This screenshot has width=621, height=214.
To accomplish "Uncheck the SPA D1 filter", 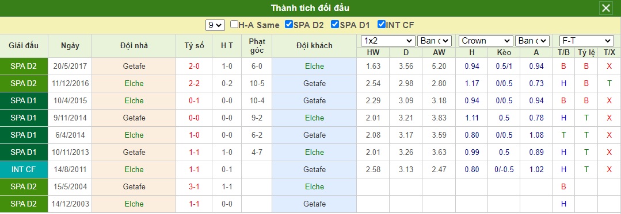I will [x=334, y=25].
